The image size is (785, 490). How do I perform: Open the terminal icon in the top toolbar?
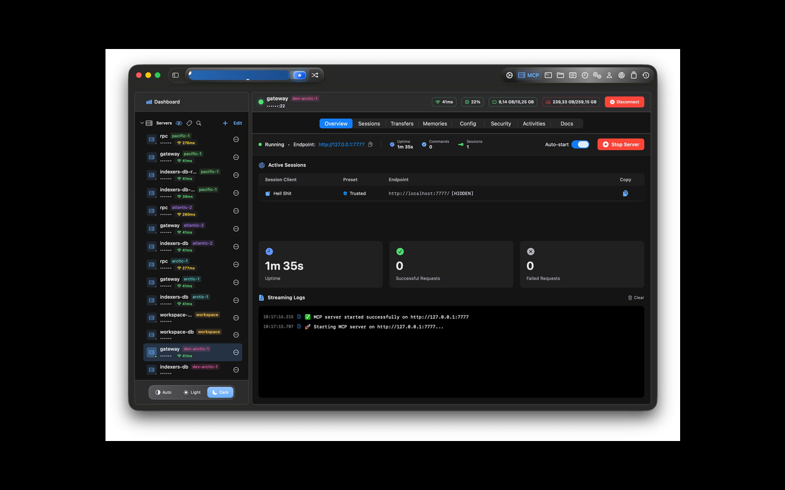click(548, 75)
